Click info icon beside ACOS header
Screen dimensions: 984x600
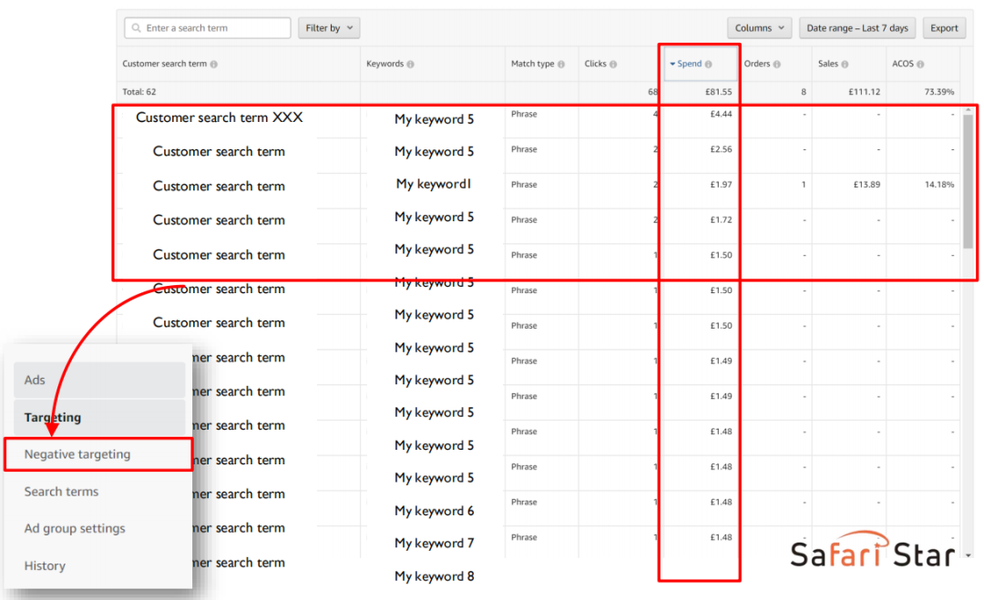920,65
